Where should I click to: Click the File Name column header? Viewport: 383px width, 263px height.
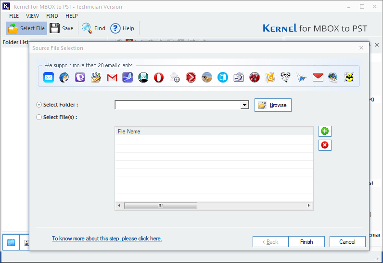(x=214, y=131)
